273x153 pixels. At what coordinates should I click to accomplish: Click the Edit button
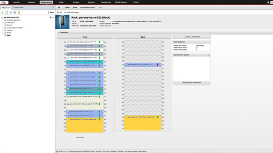coord(60,12)
